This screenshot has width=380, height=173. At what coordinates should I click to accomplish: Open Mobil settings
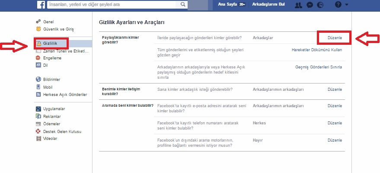click(48, 87)
